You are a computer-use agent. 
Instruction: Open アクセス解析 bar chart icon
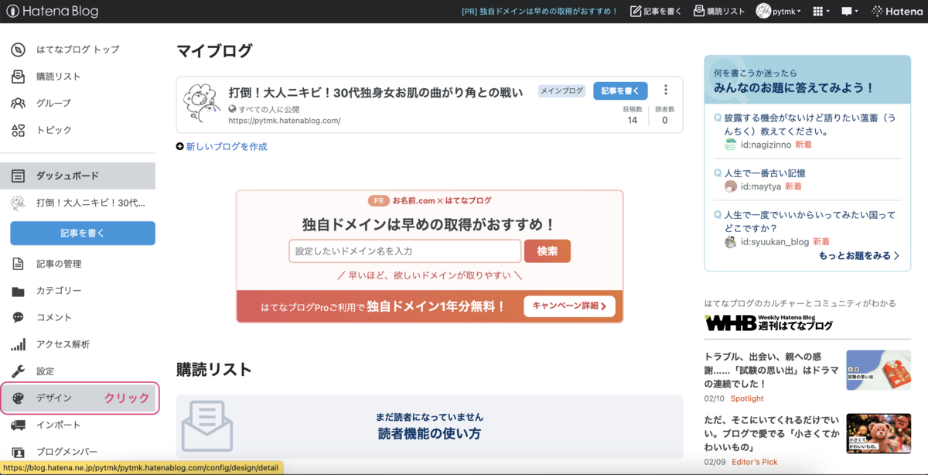(19, 344)
